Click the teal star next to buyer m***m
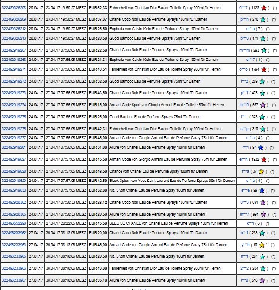This screenshot has width=279, height=290. pos(264,50)
